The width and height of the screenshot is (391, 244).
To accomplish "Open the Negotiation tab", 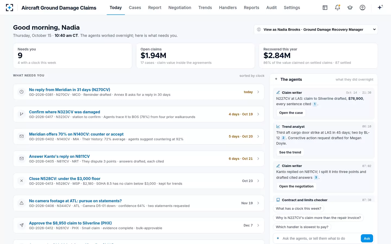I will 180,8.
